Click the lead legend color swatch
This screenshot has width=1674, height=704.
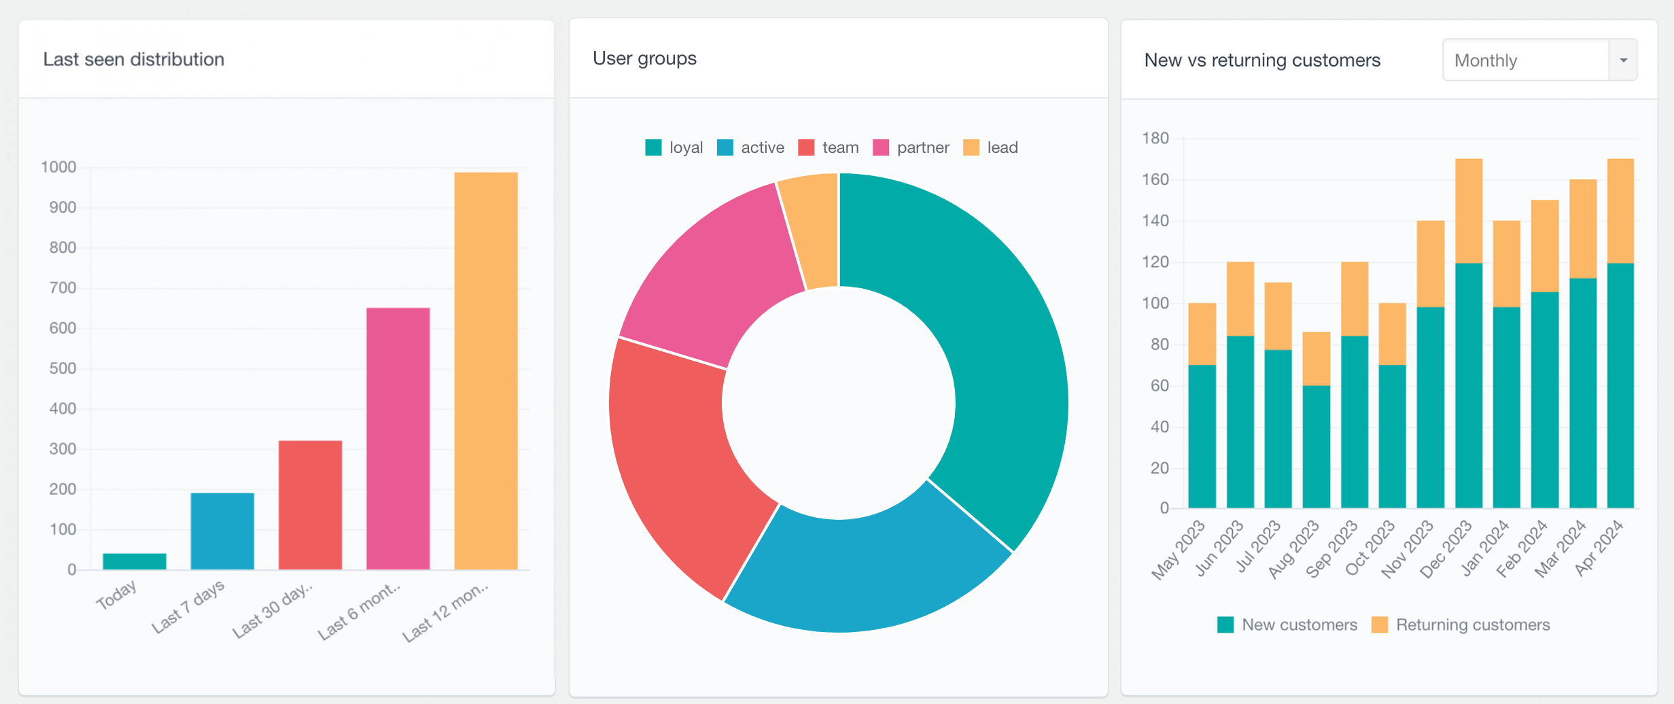(971, 147)
